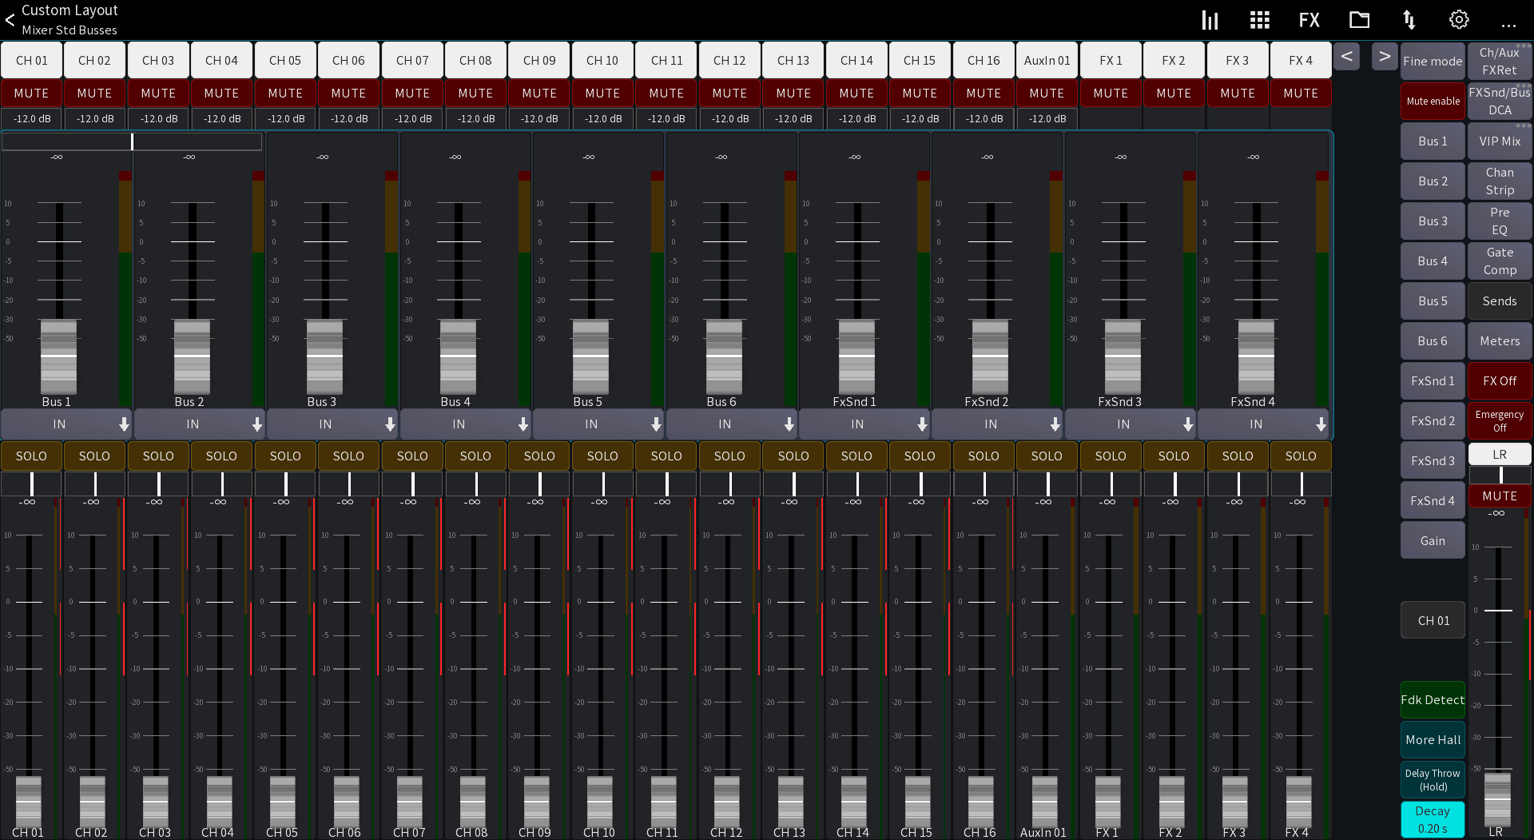Expand the IN dropdown under Bus 5
The width and height of the screenshot is (1534, 840).
(x=598, y=424)
